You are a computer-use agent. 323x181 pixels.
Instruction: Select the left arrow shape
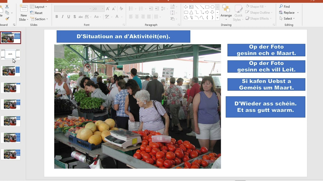186,7
